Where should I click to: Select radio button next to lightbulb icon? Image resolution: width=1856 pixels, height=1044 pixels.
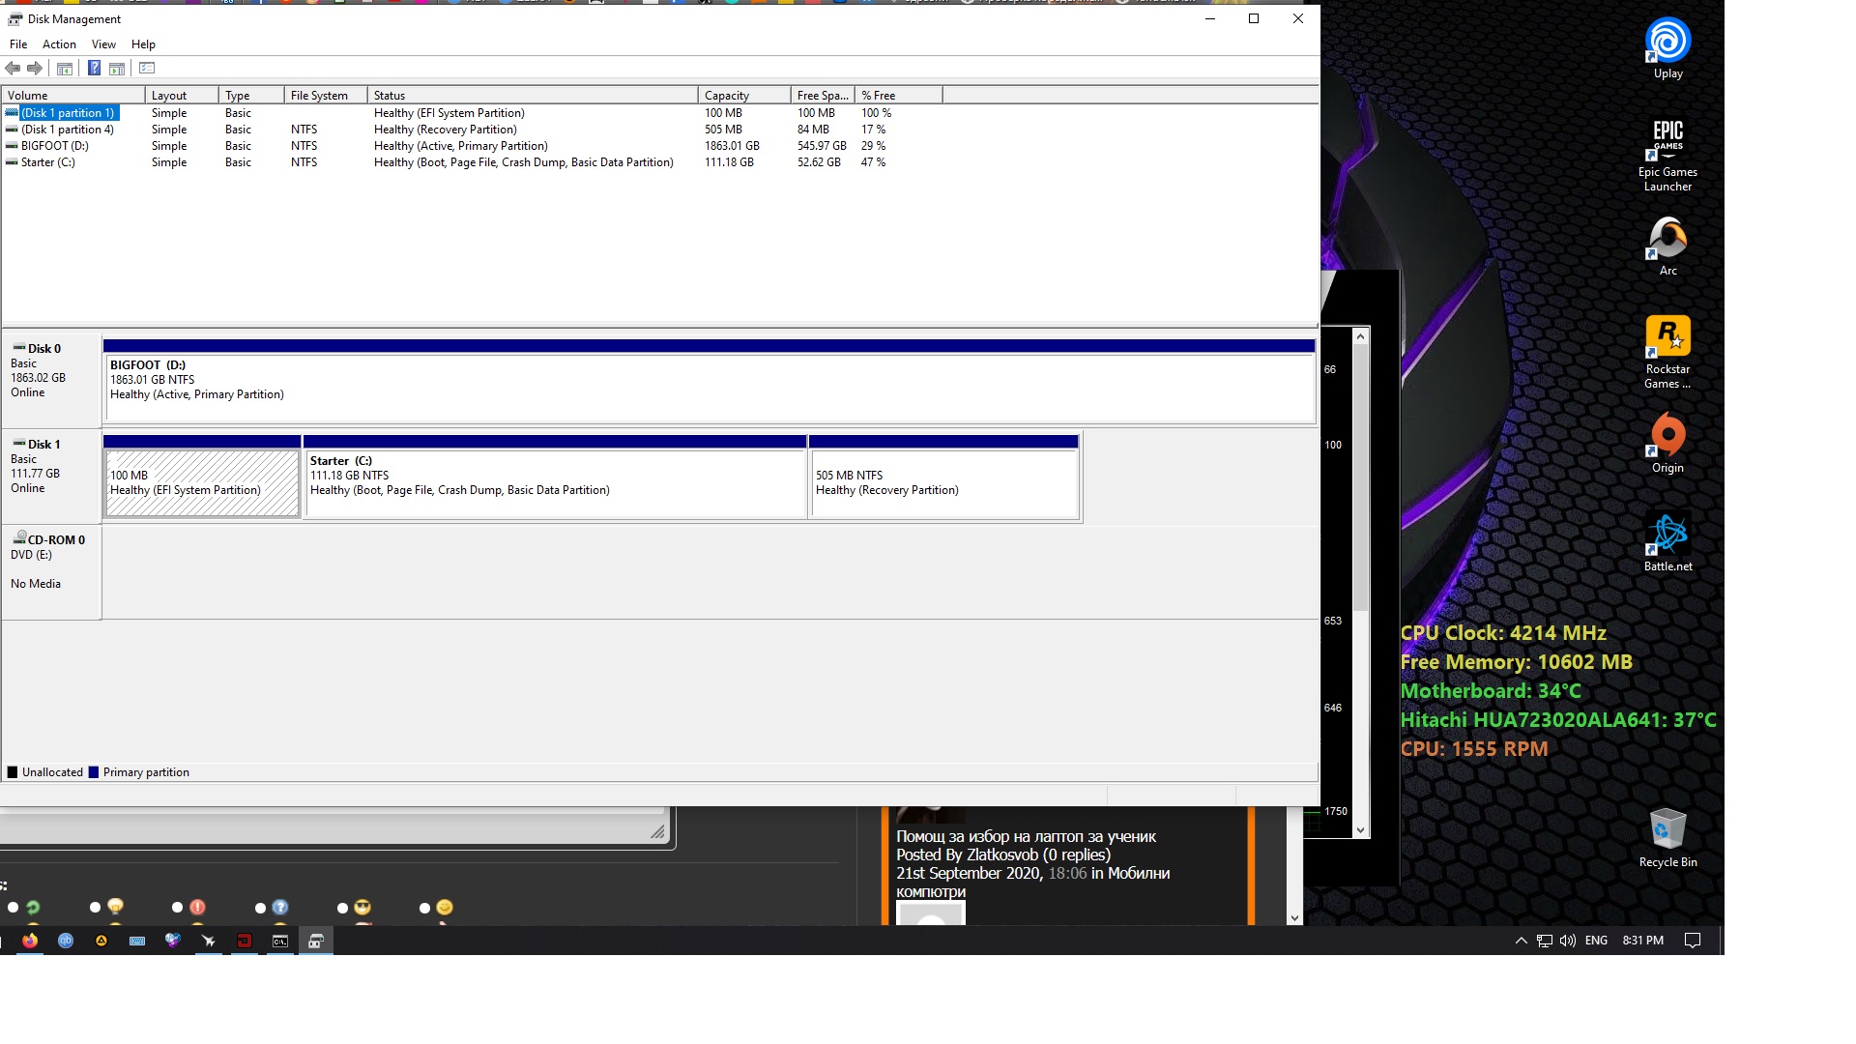(95, 908)
